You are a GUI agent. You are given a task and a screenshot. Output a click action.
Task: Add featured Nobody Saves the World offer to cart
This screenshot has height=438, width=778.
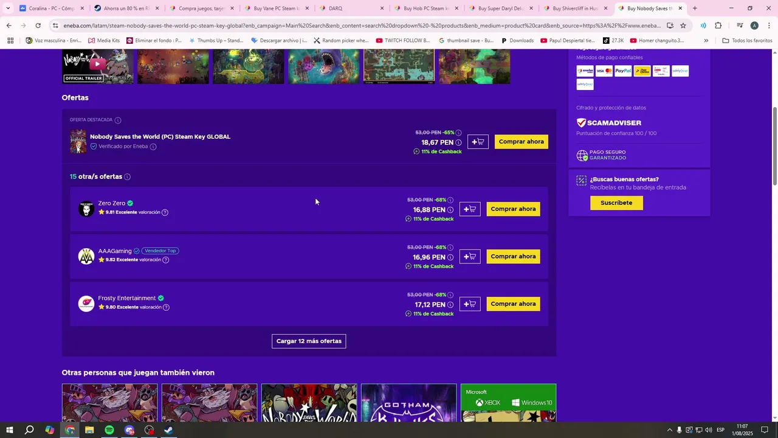point(478,142)
